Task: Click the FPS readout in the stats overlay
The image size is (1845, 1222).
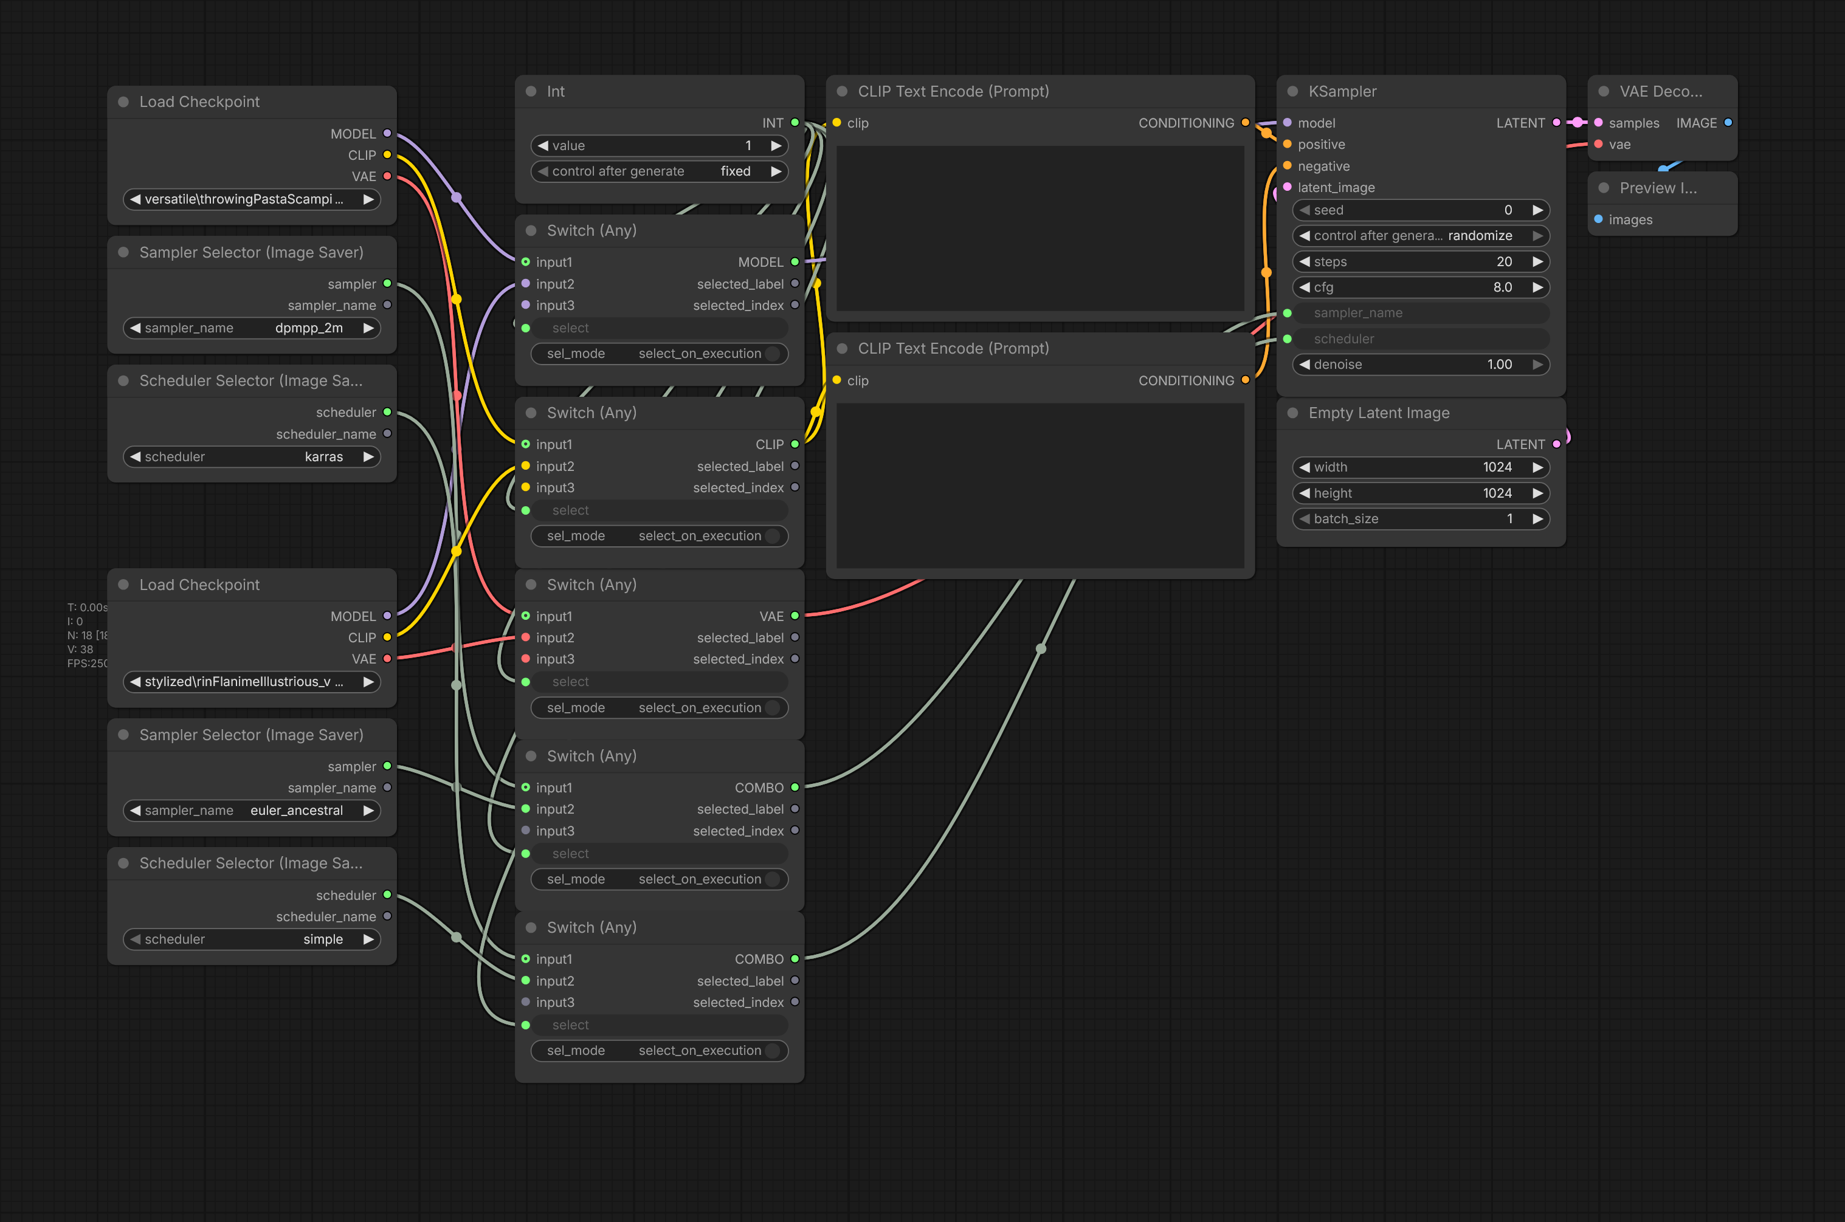Action: (x=88, y=663)
